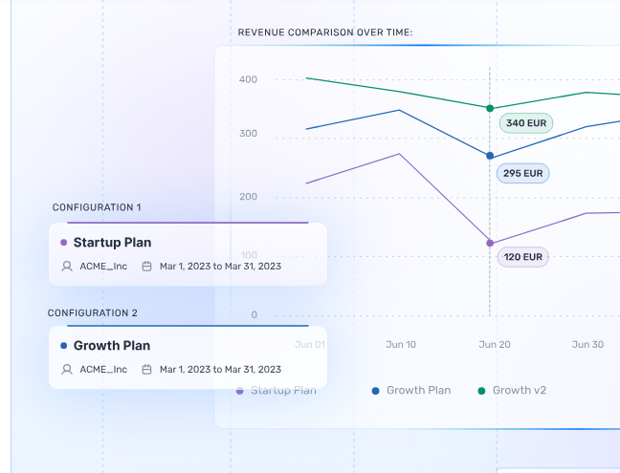Image resolution: width=620 pixels, height=473 pixels.
Task: Click the blue dot beside Growth Plan title
Action: pos(64,346)
